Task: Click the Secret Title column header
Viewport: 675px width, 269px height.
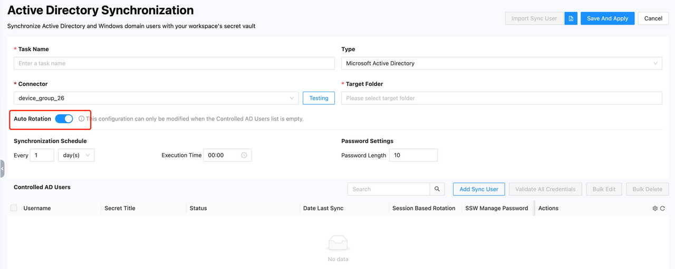Action: (120, 208)
